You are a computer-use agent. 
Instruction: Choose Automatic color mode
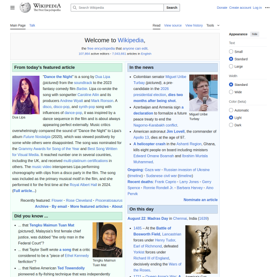tap(231, 110)
